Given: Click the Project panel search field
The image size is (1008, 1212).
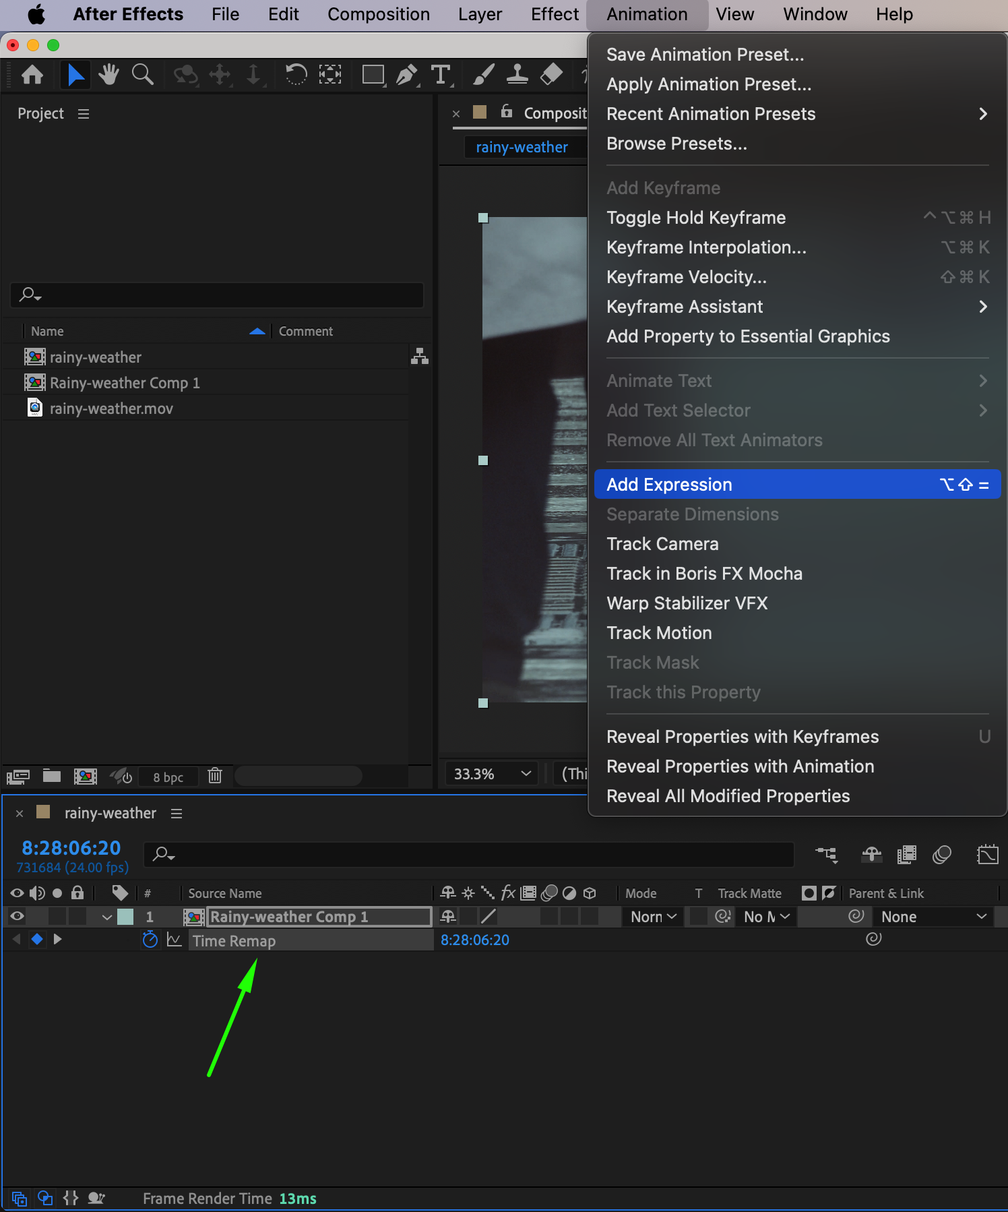Looking at the screenshot, I should point(217,295).
